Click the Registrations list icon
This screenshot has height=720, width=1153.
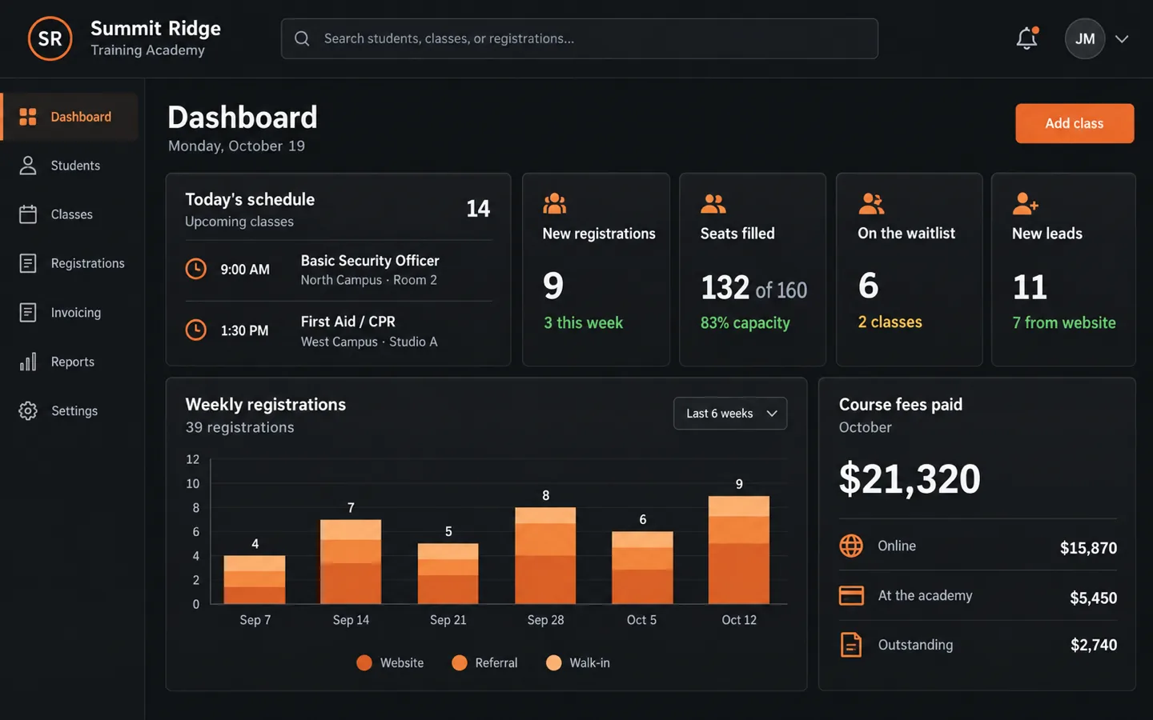28,263
